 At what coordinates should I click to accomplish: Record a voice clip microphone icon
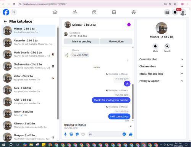tap(65, 134)
